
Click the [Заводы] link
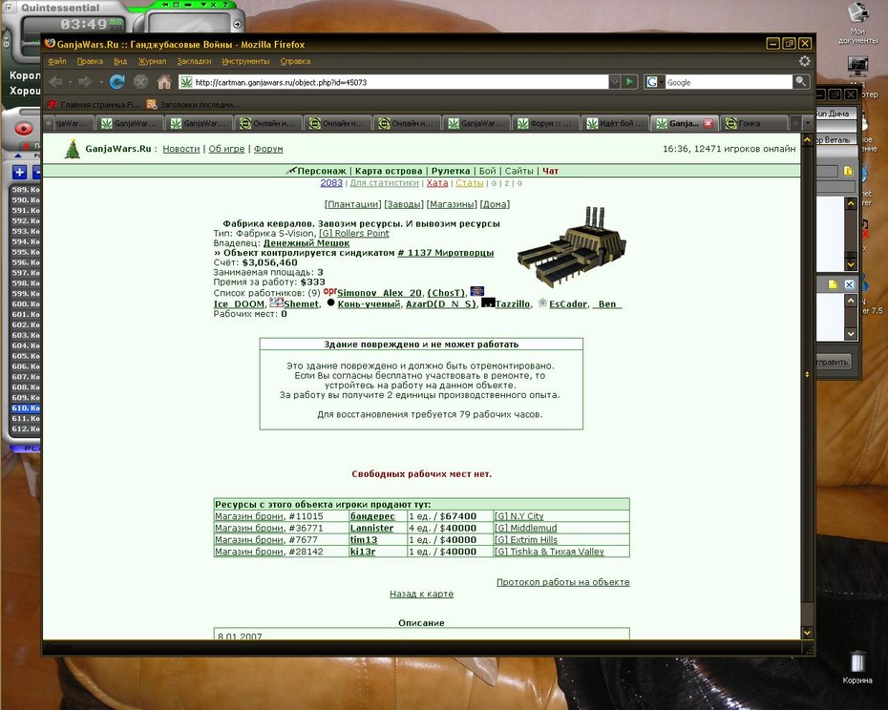(x=404, y=204)
